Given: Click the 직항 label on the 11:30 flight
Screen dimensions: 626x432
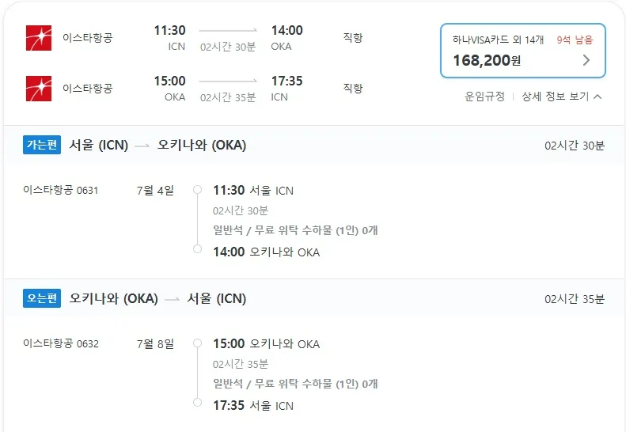Looking at the screenshot, I should pos(353,38).
